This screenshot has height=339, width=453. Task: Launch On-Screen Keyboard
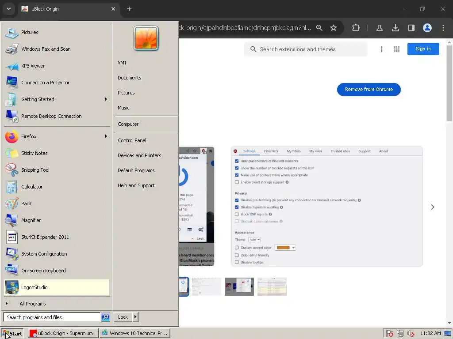tap(57, 271)
